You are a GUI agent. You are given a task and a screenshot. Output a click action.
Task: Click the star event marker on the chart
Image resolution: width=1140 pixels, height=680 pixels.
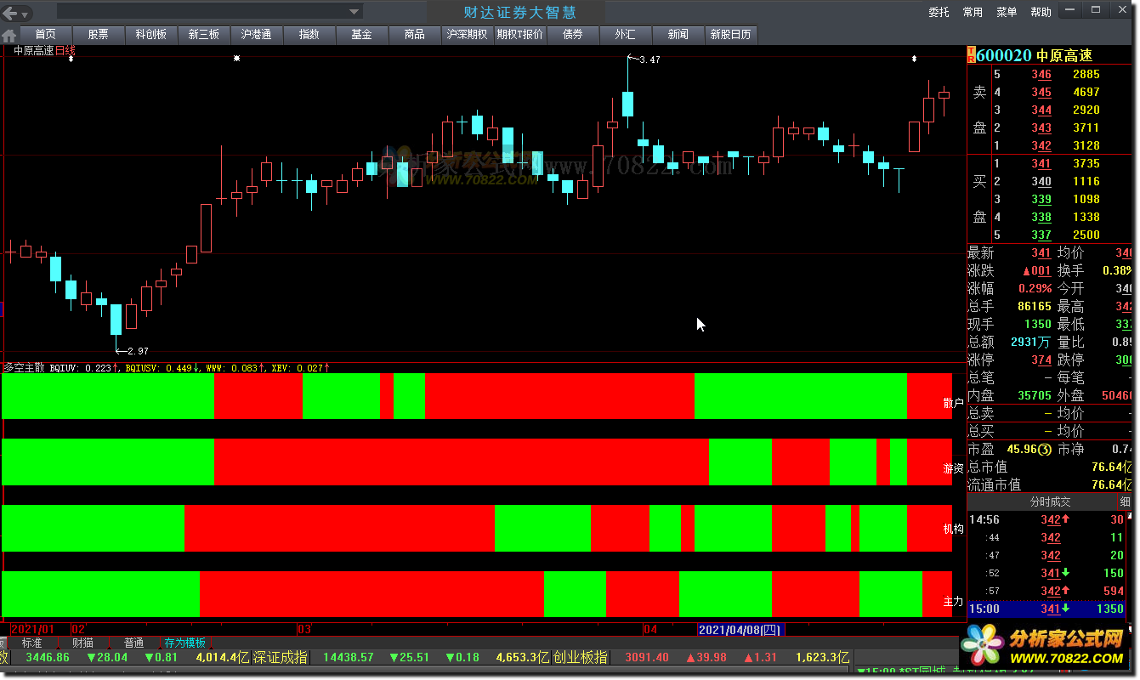237,59
